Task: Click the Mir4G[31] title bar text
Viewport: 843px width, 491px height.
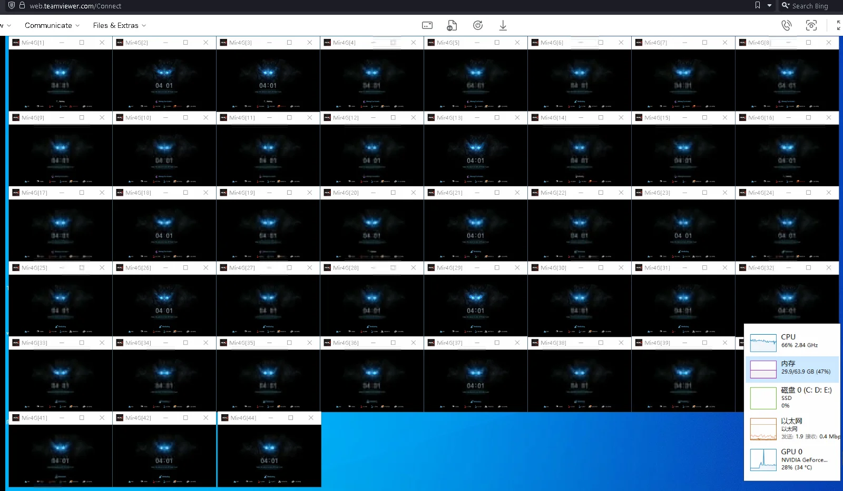Action: 657,268
